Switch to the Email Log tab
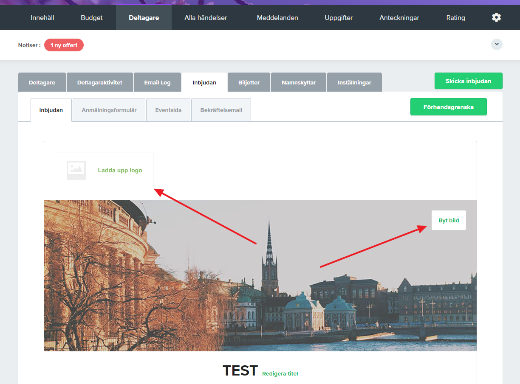The image size is (520, 384). [157, 82]
